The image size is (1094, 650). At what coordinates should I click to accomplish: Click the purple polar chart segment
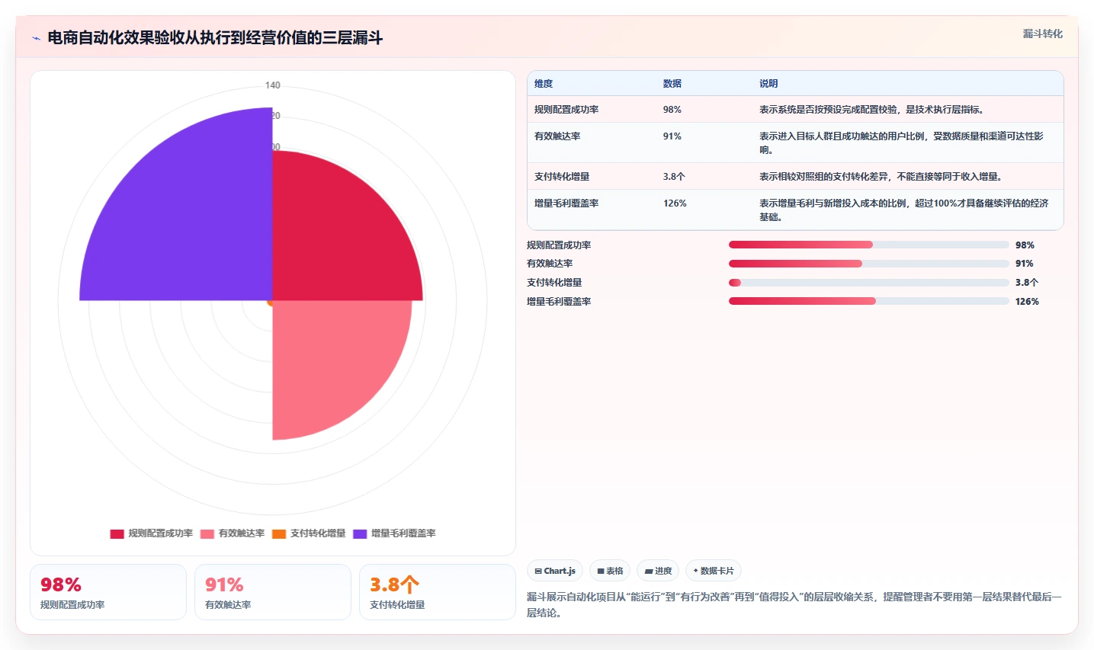191,217
